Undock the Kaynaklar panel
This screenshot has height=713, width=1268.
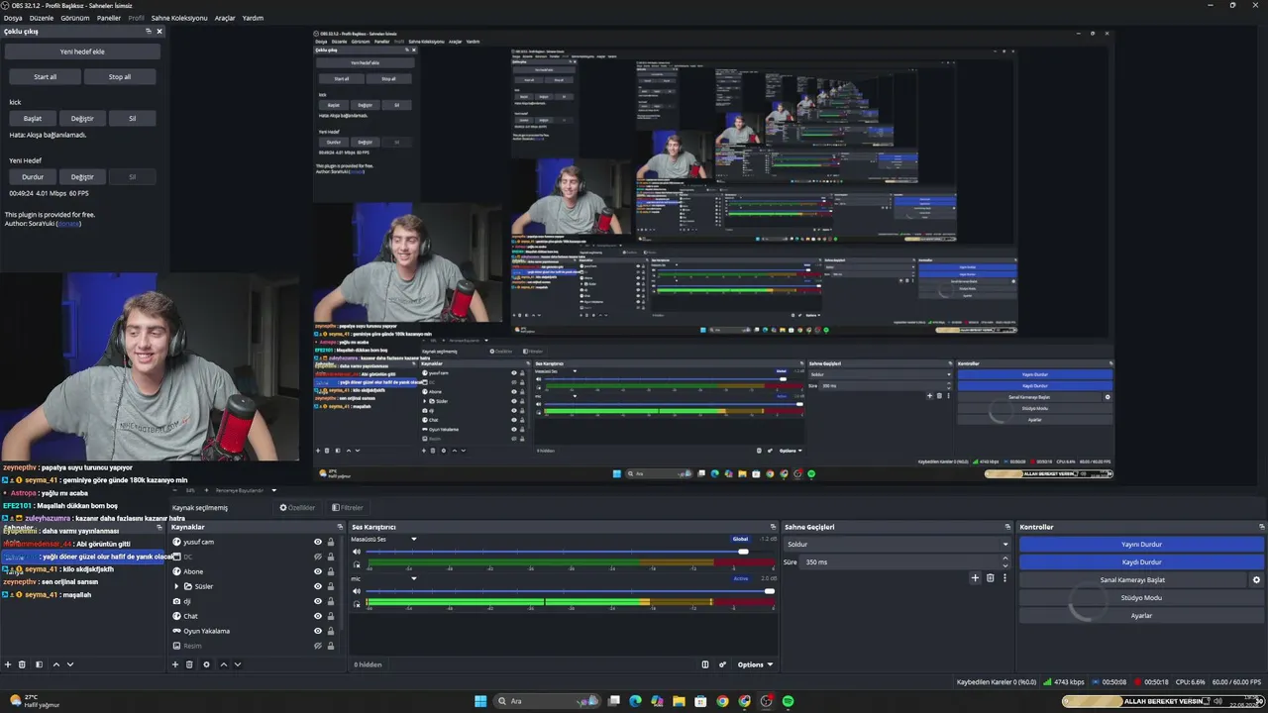[x=340, y=527]
